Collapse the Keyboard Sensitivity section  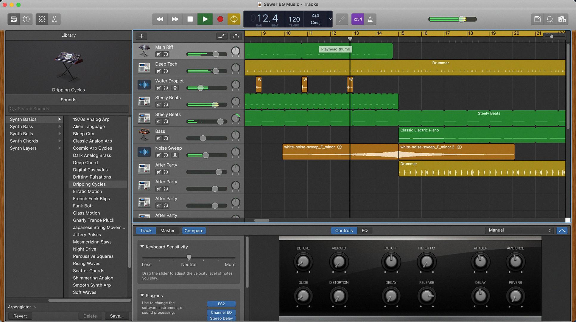[x=142, y=247]
